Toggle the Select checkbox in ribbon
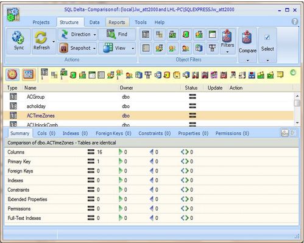 click(x=267, y=37)
